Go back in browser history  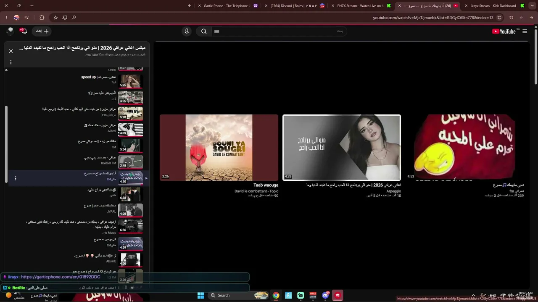coord(532,18)
